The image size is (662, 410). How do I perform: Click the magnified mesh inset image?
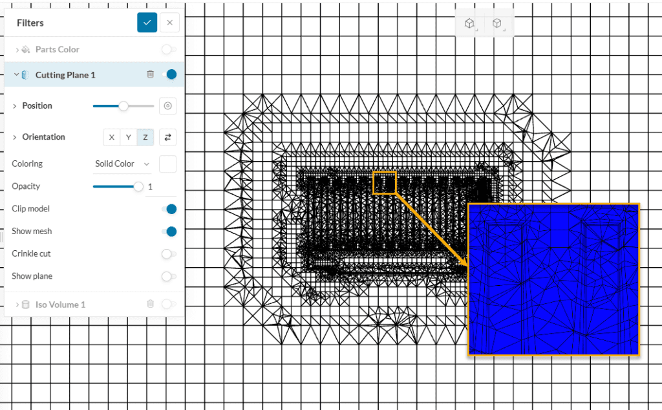coord(553,279)
